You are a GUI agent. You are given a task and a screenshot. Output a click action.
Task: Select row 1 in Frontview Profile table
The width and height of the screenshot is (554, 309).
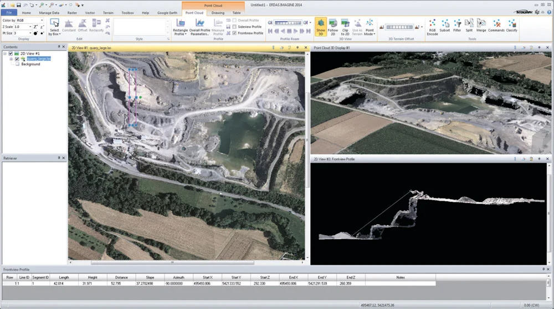[9, 283]
